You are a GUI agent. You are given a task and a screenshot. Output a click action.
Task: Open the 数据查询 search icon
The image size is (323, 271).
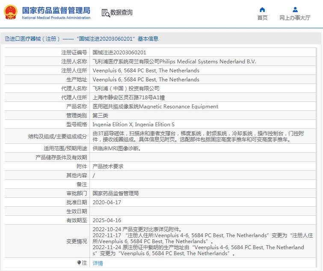click(x=106, y=13)
